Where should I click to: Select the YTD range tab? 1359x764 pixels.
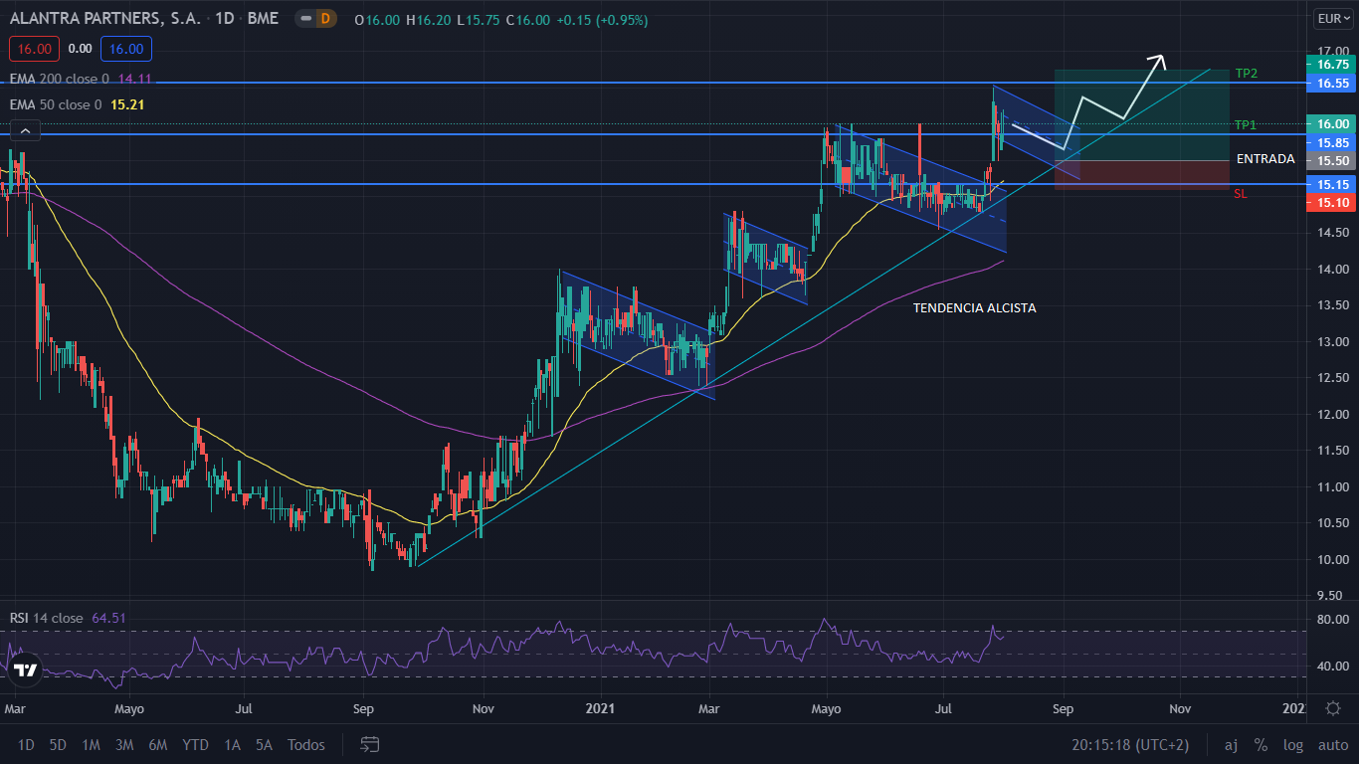pyautogui.click(x=195, y=744)
